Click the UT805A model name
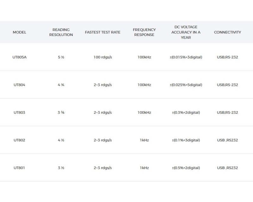The width and height of the screenshot is (253, 202). 19,57
